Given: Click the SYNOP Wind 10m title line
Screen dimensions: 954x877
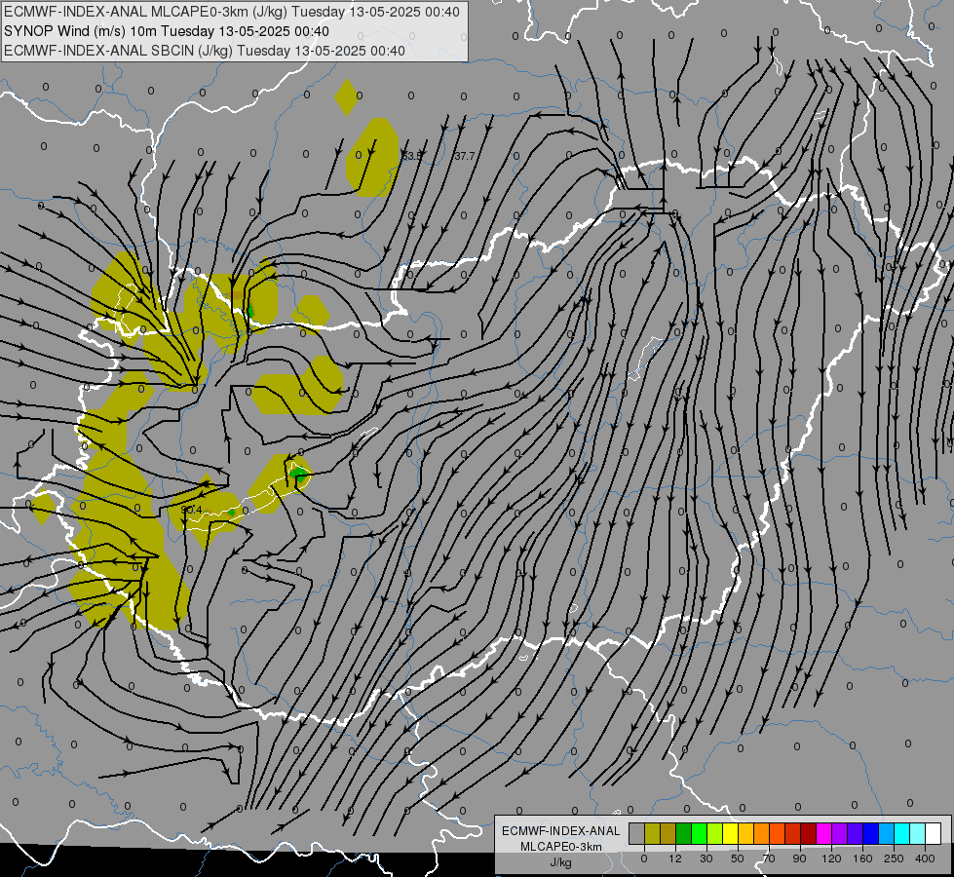Looking at the screenshot, I should [x=167, y=31].
